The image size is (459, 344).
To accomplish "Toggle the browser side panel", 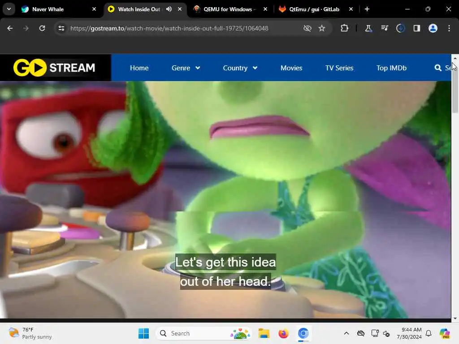I will click(x=416, y=28).
